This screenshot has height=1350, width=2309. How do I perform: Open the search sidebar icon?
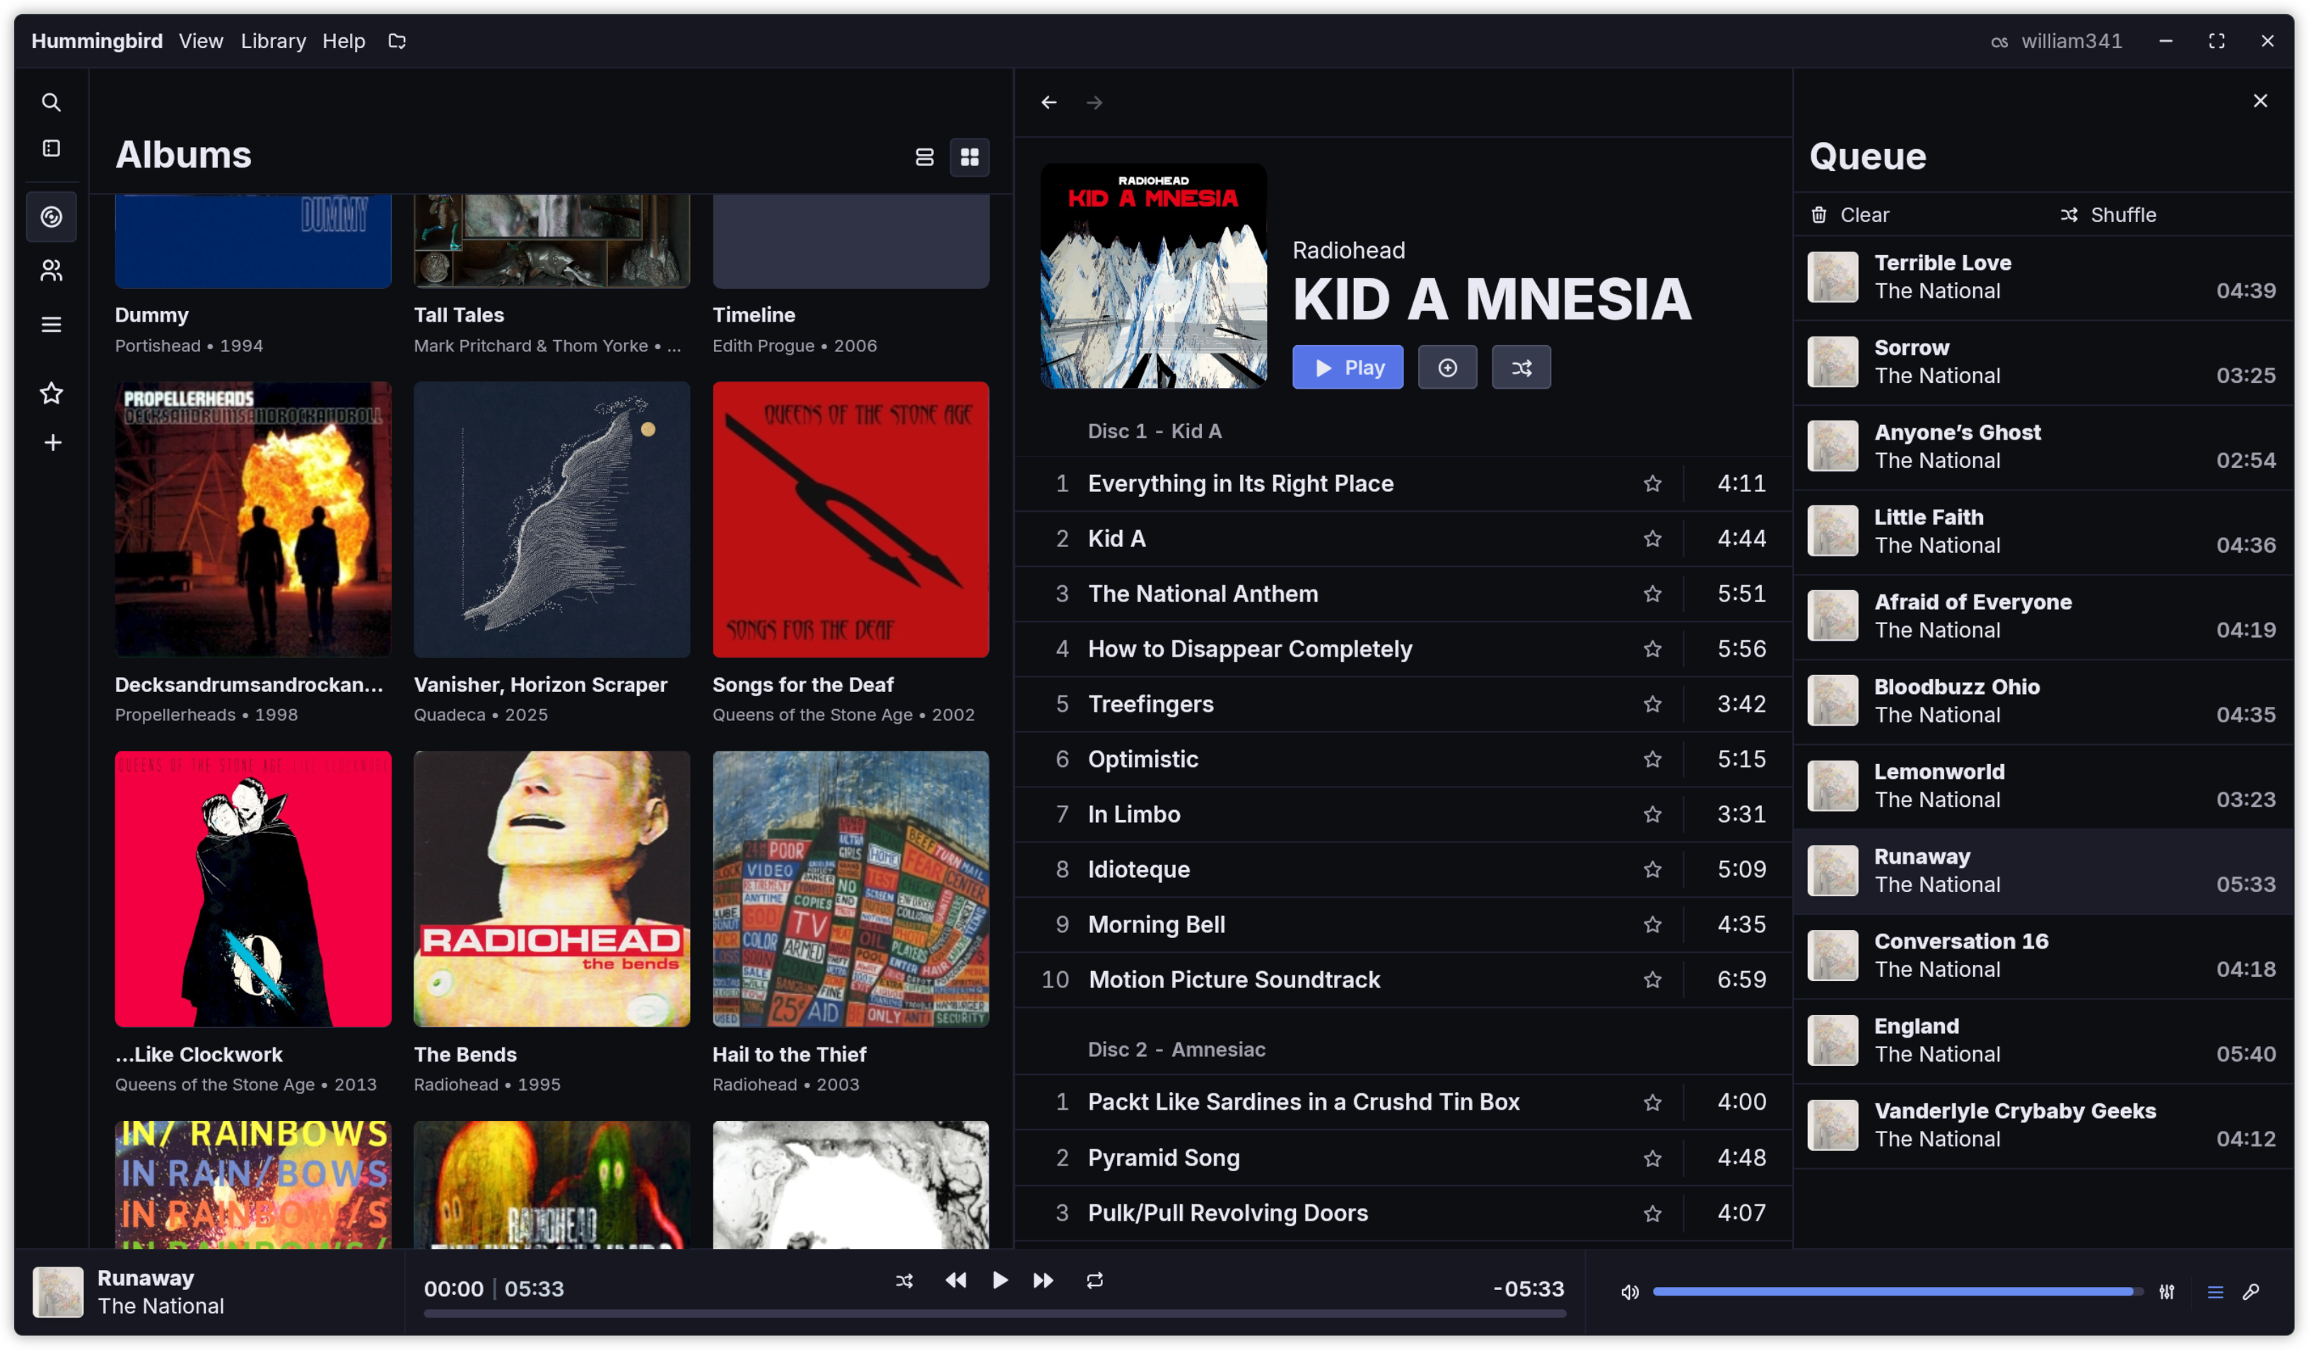click(x=52, y=102)
